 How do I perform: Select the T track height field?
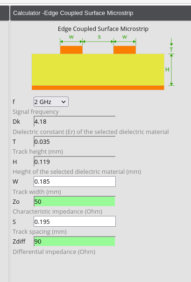click(x=75, y=141)
